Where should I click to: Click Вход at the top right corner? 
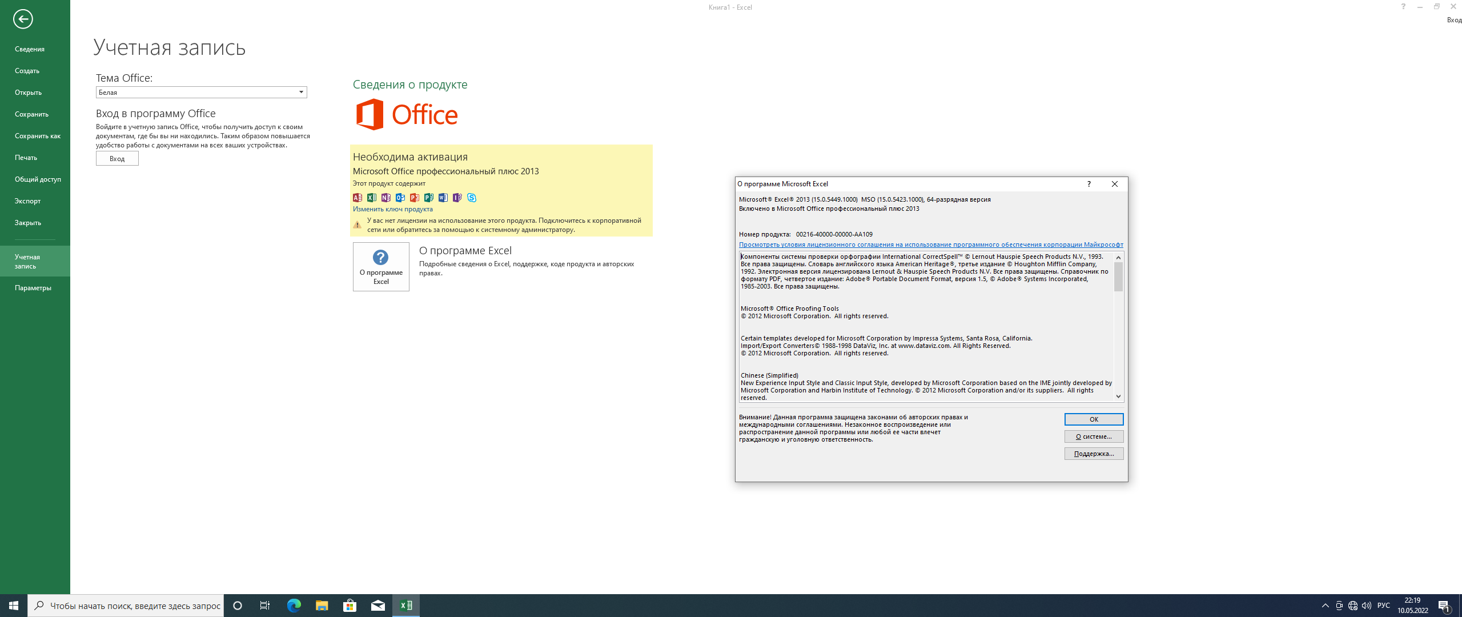coord(1454,20)
